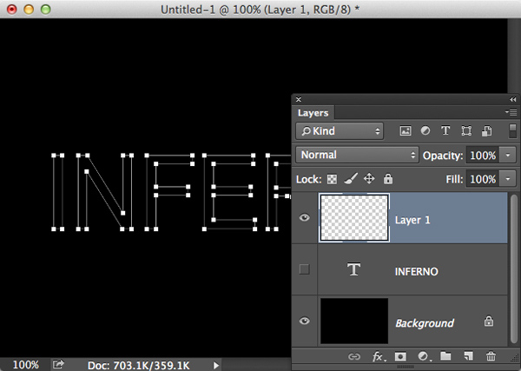Click the Fill label
The height and width of the screenshot is (371, 521).
pos(454,179)
